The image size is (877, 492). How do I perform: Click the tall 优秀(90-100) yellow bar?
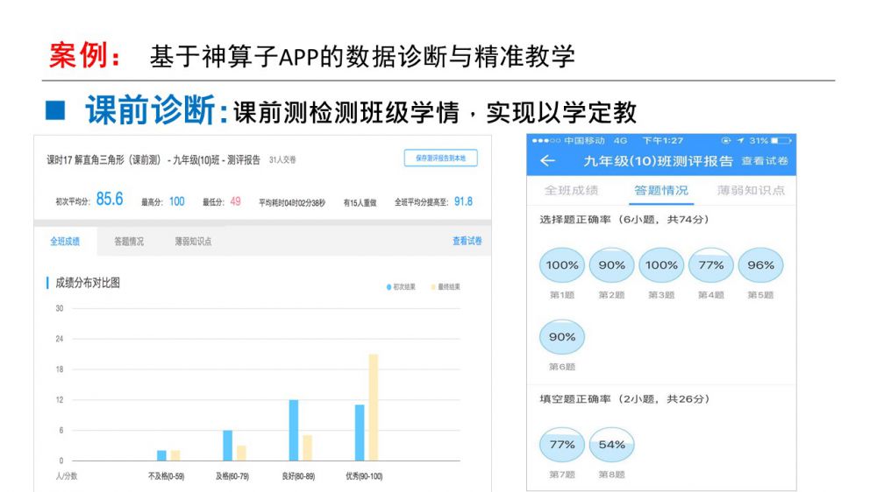click(x=373, y=407)
